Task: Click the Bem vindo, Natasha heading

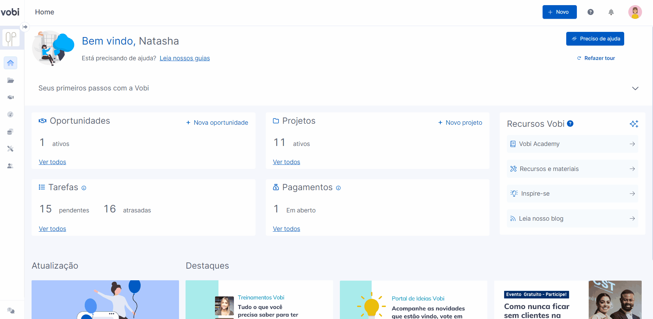Action: pyautogui.click(x=130, y=41)
